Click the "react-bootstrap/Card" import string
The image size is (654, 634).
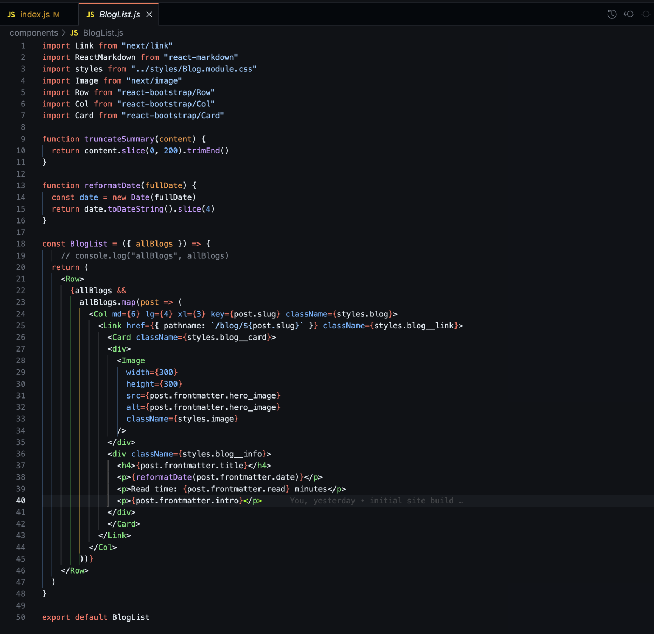click(173, 116)
